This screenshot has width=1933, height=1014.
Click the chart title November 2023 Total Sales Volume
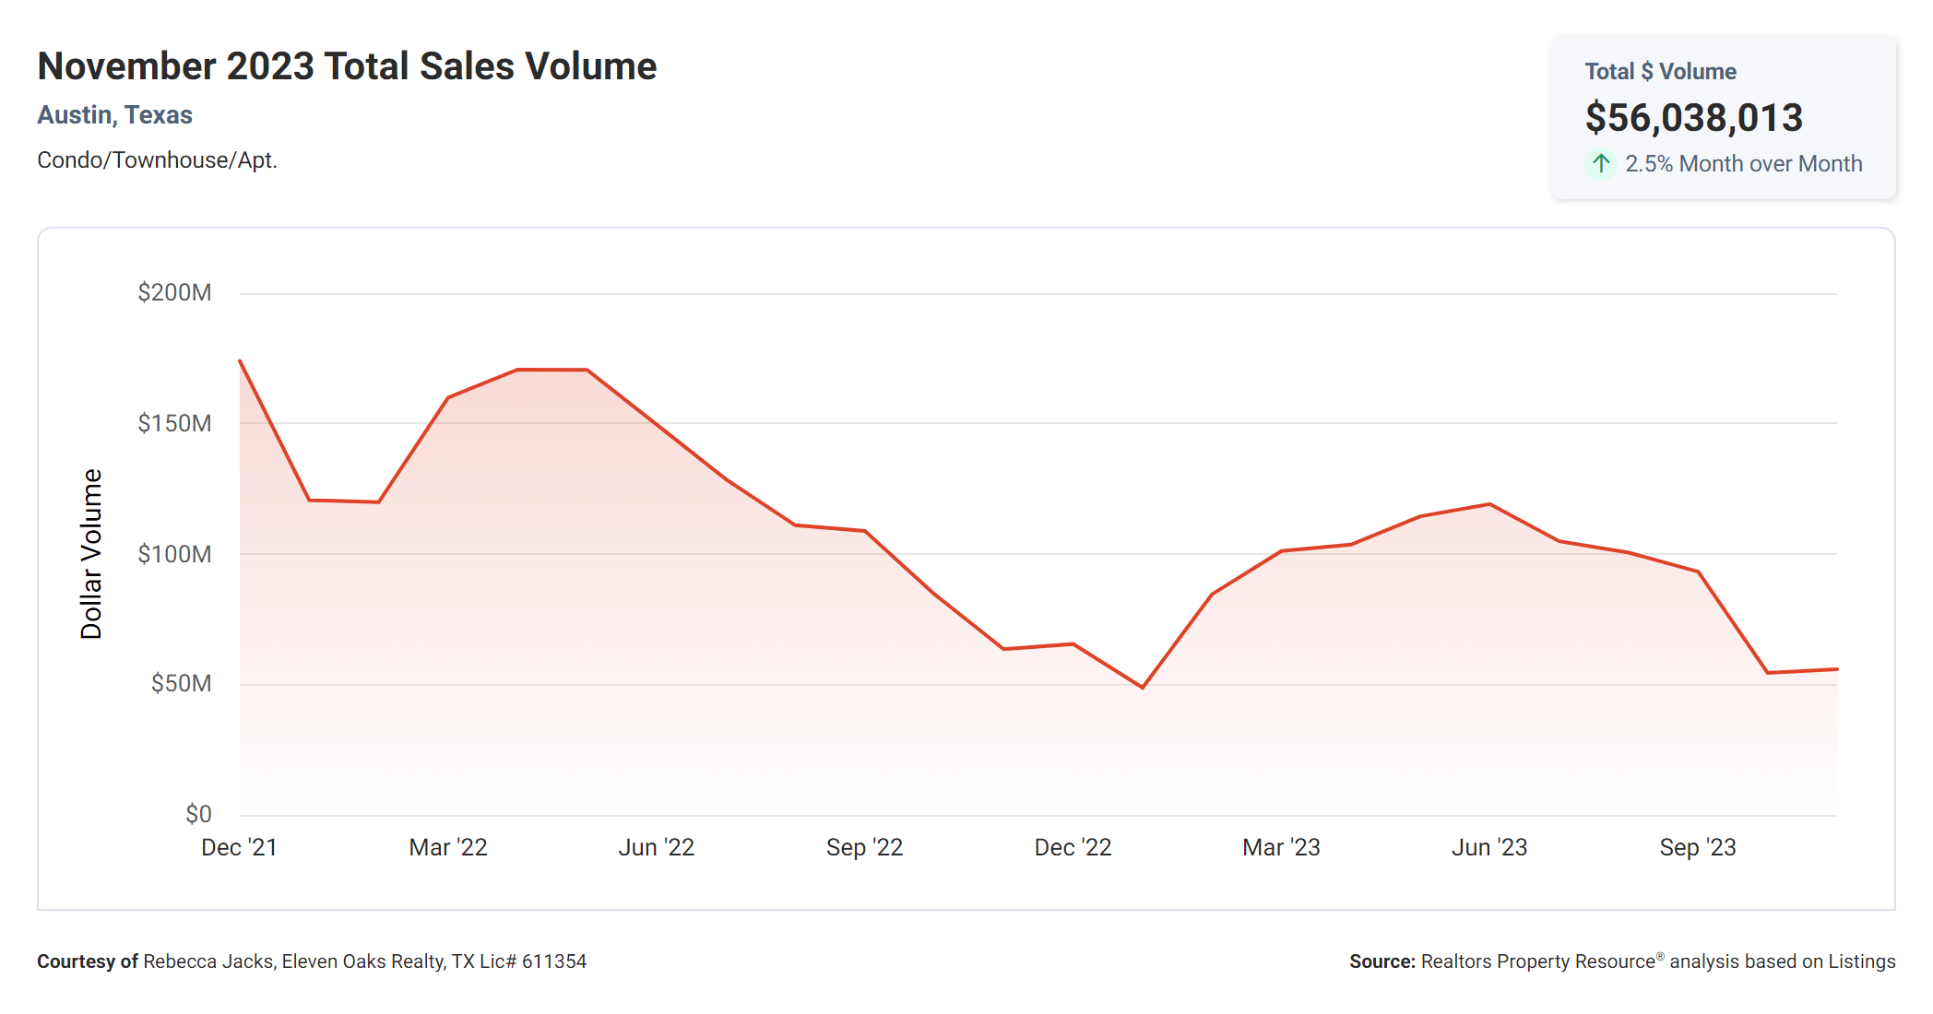click(347, 65)
